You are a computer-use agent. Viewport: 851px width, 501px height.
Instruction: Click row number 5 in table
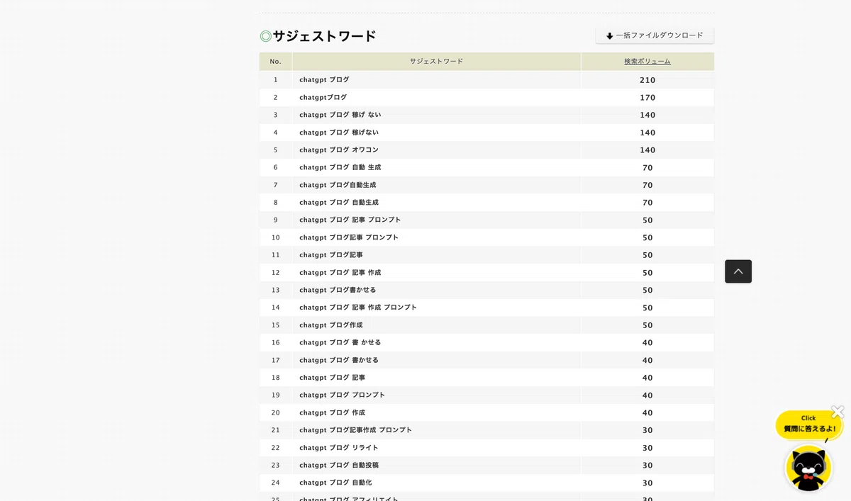[x=276, y=150]
